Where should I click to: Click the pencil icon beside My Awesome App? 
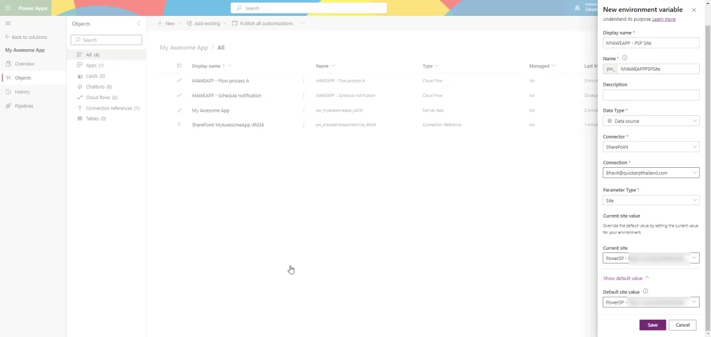click(x=180, y=110)
